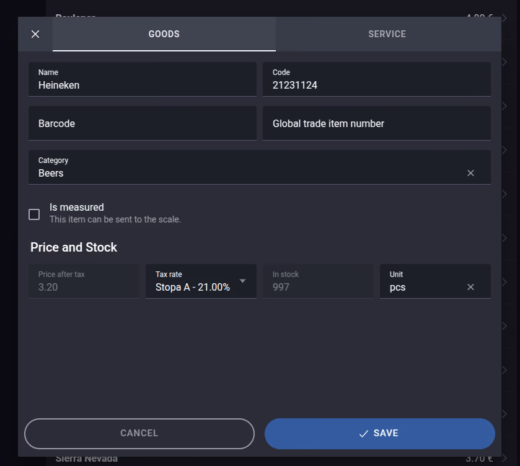This screenshot has height=466, width=520.
Task: Click the checkmark icon on Save
Action: tap(363, 434)
